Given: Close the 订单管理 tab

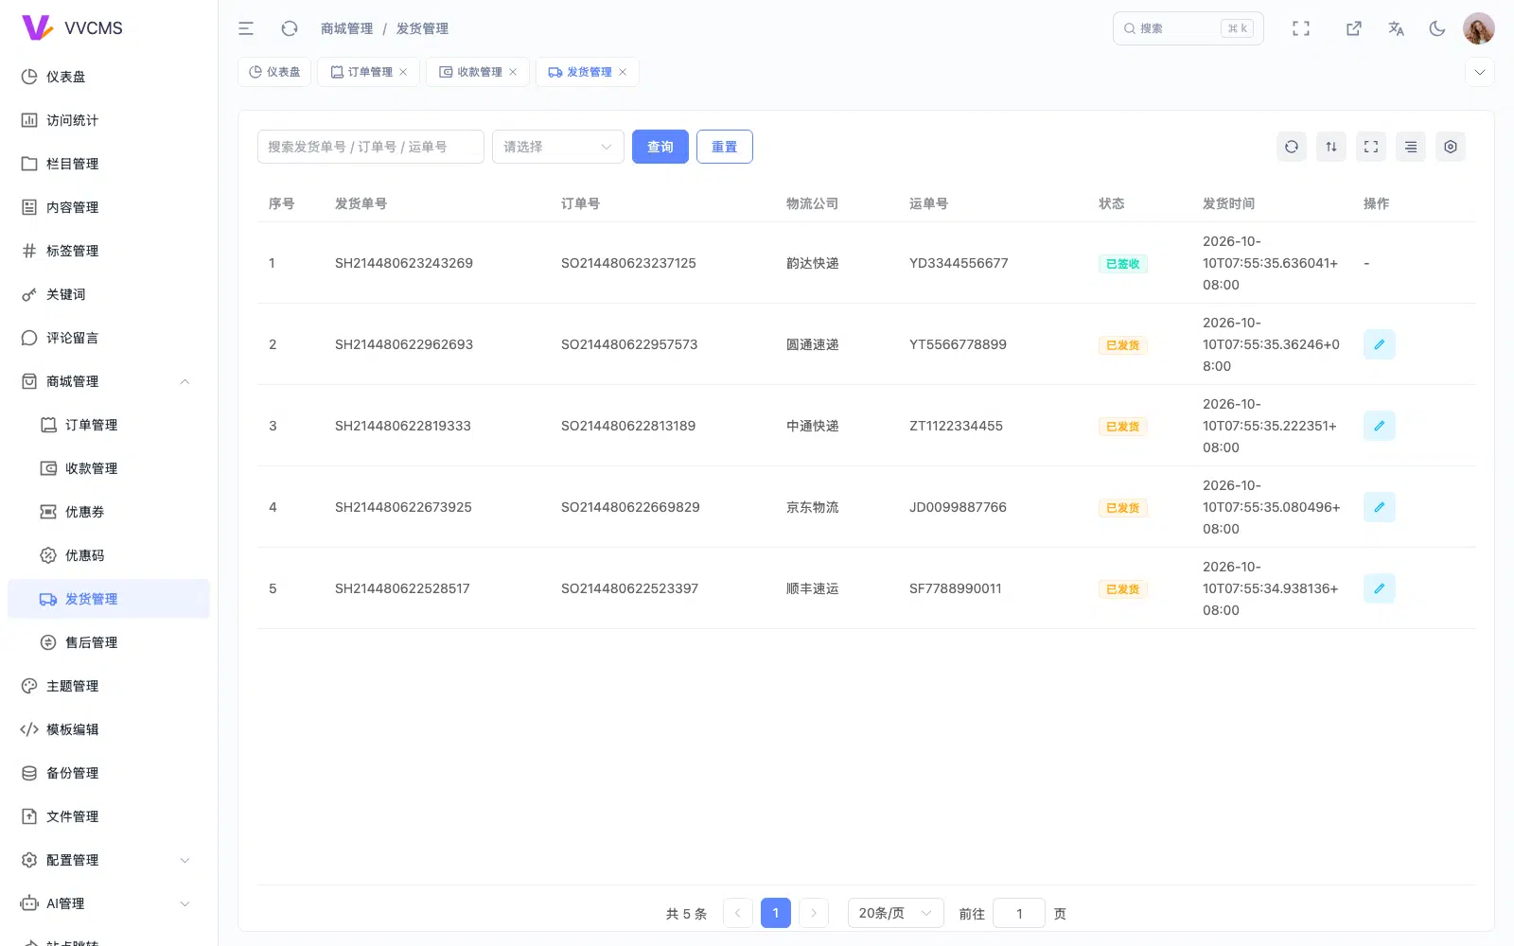Looking at the screenshot, I should [x=403, y=72].
